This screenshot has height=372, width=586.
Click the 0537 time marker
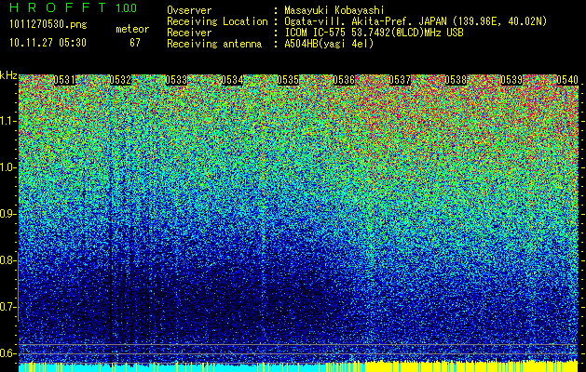400,80
